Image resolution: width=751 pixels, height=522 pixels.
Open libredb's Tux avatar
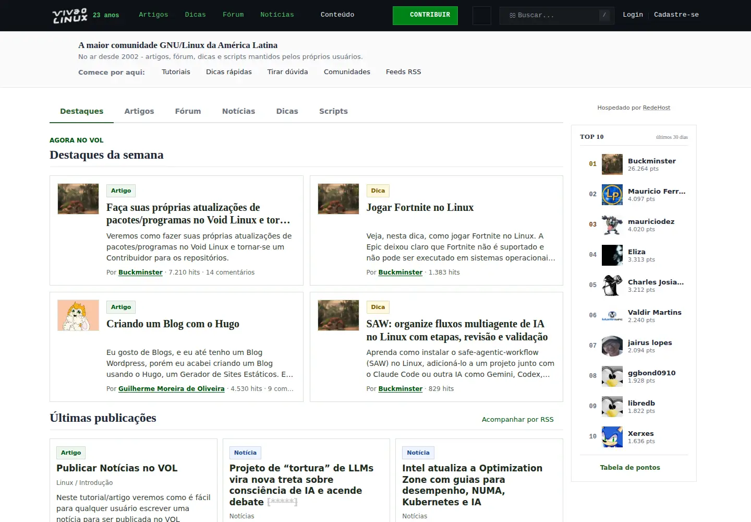pos(612,407)
